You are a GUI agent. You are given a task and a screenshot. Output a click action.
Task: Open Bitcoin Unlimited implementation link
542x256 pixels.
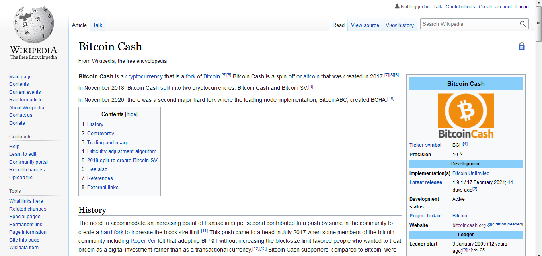pyautogui.click(x=471, y=173)
